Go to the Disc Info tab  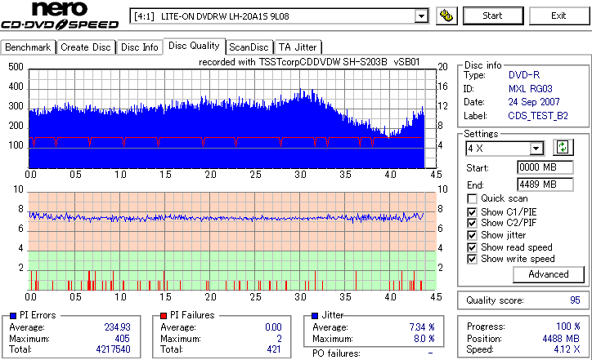click(139, 47)
